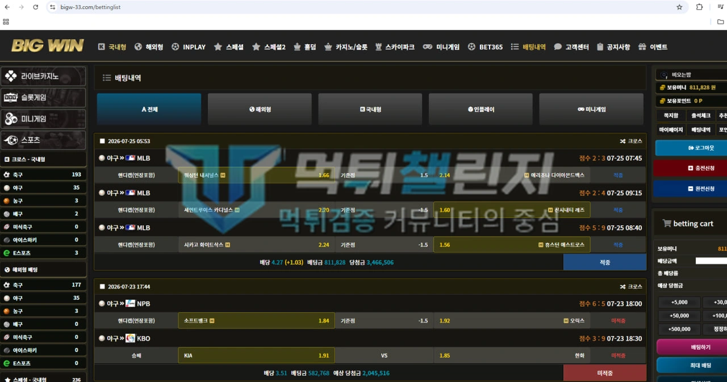727x382 pixels.
Task: Click the 소프트뱅크 1.84 odds cell
Action: click(x=256, y=321)
